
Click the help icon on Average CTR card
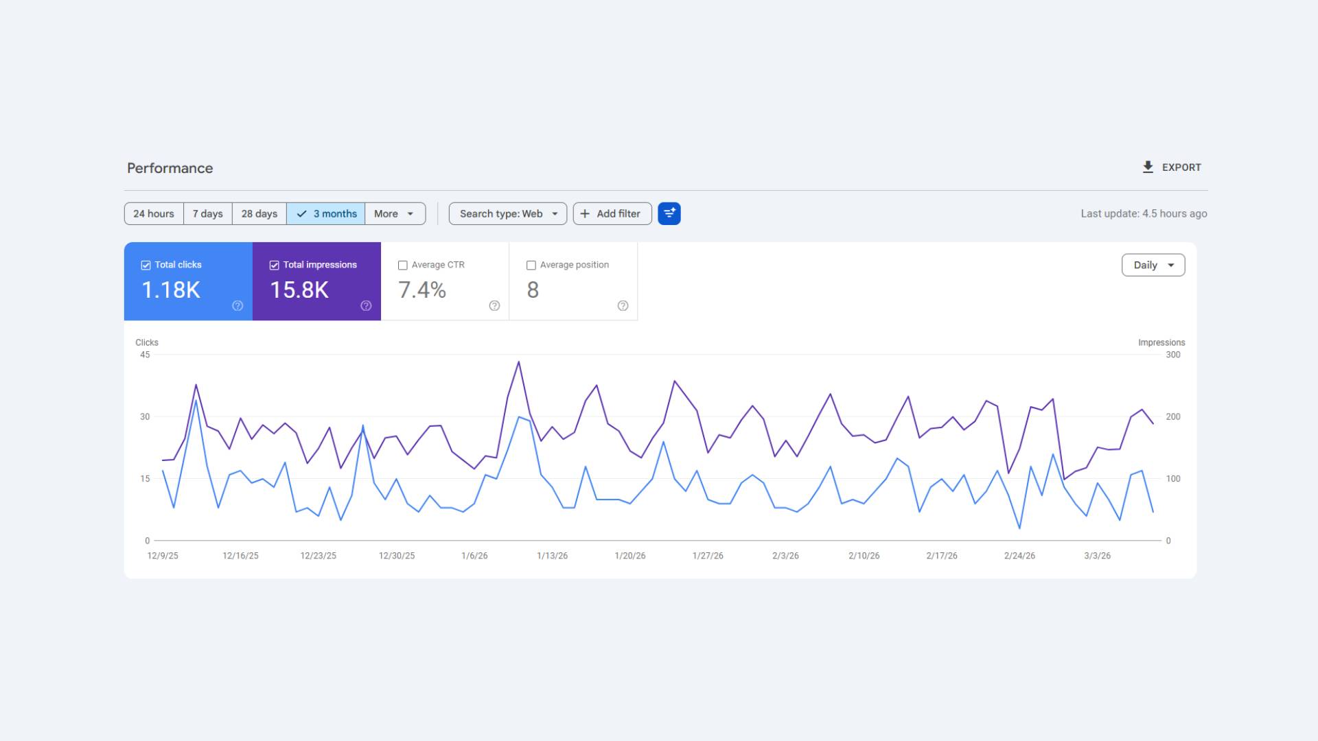[x=495, y=306]
